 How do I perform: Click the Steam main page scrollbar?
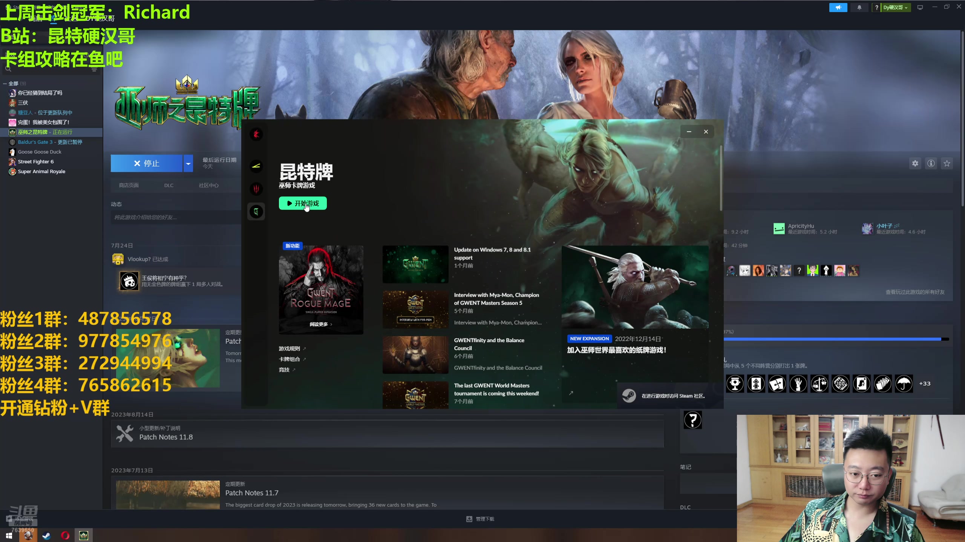tap(962, 119)
